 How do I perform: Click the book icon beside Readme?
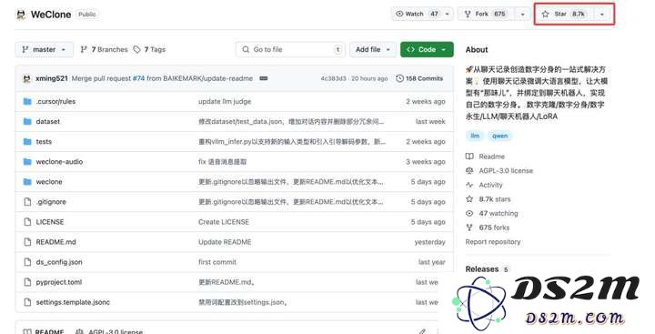click(x=469, y=157)
